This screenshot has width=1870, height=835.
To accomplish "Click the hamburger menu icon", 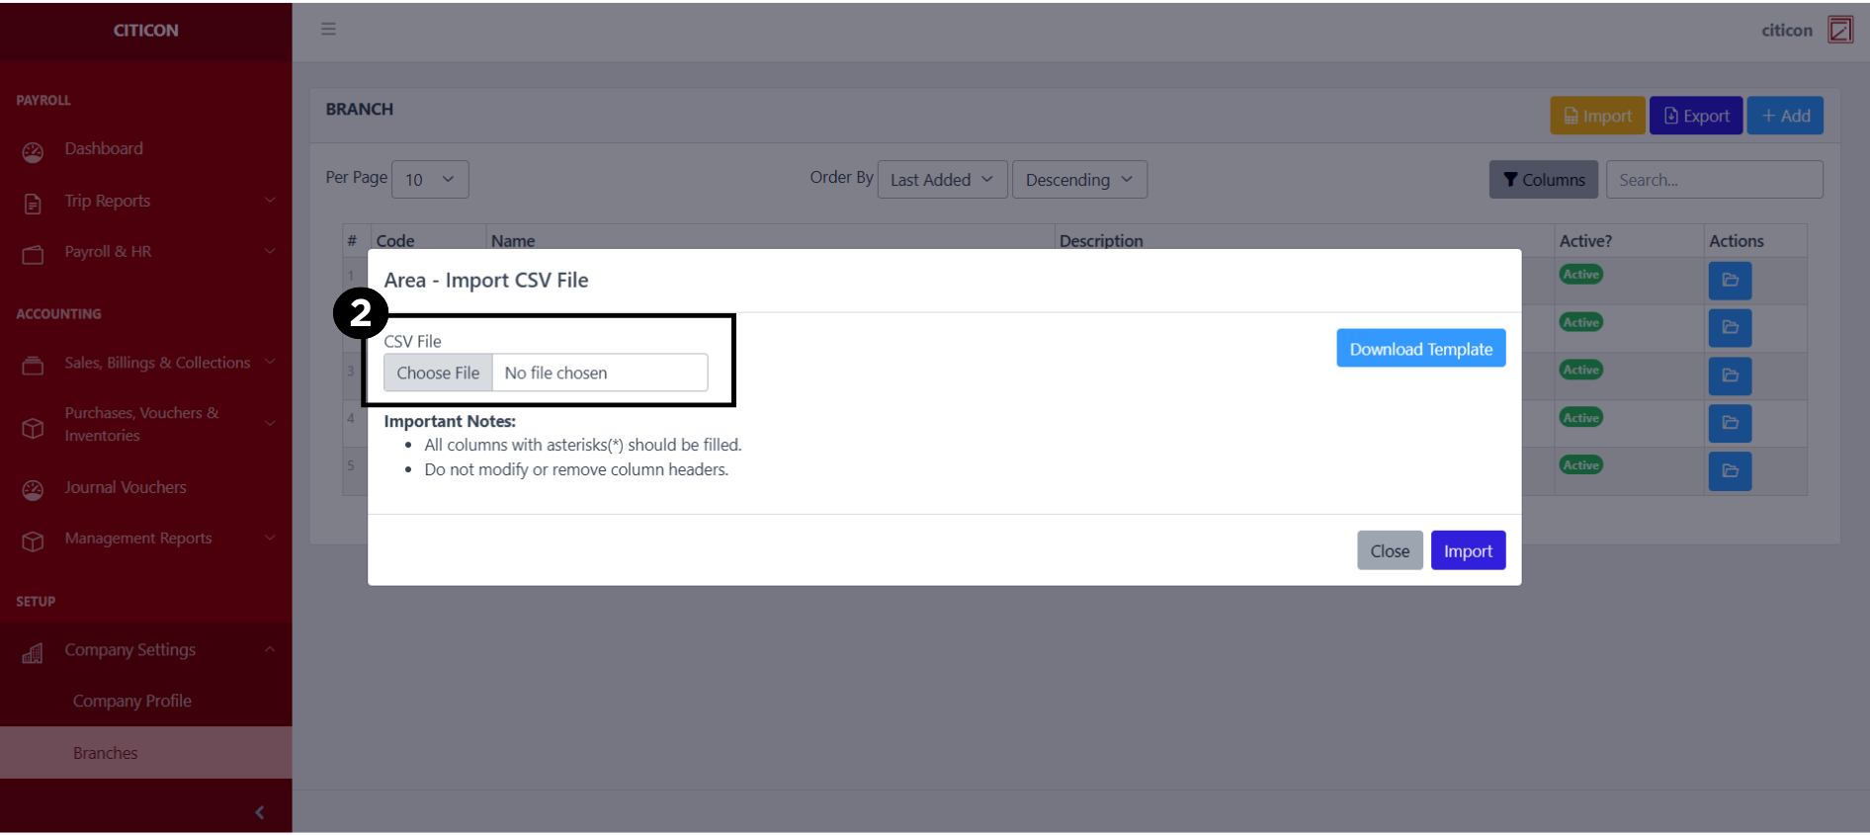I will [x=328, y=30].
